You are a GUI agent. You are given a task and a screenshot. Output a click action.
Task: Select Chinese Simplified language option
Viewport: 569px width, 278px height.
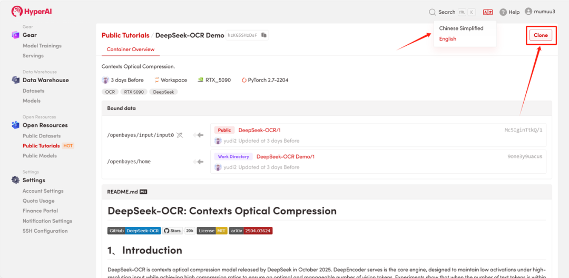click(461, 28)
